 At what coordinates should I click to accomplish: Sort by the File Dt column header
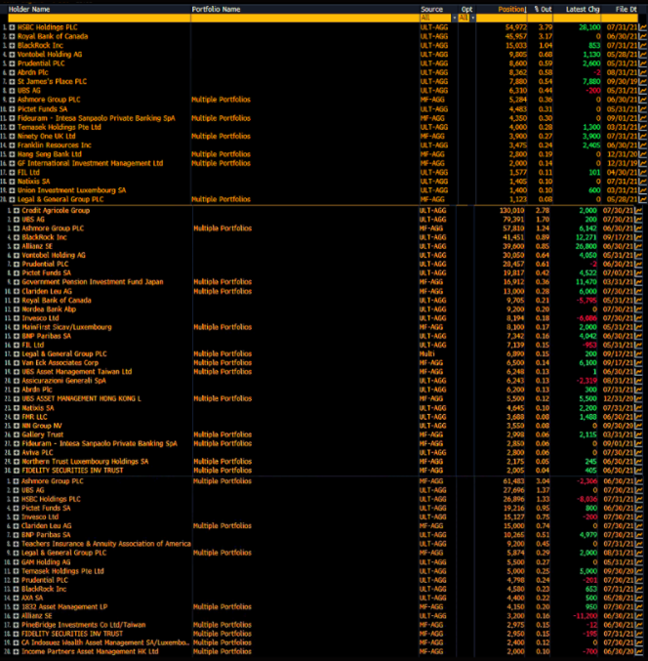point(626,9)
